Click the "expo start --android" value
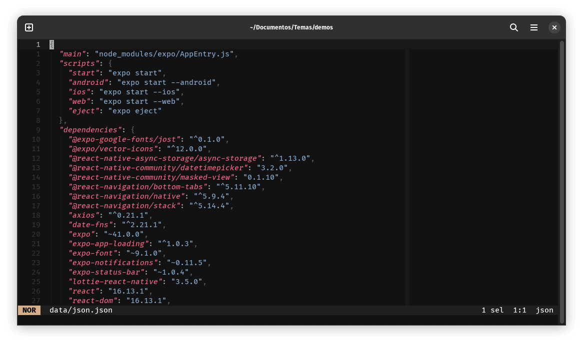 pyautogui.click(x=166, y=82)
